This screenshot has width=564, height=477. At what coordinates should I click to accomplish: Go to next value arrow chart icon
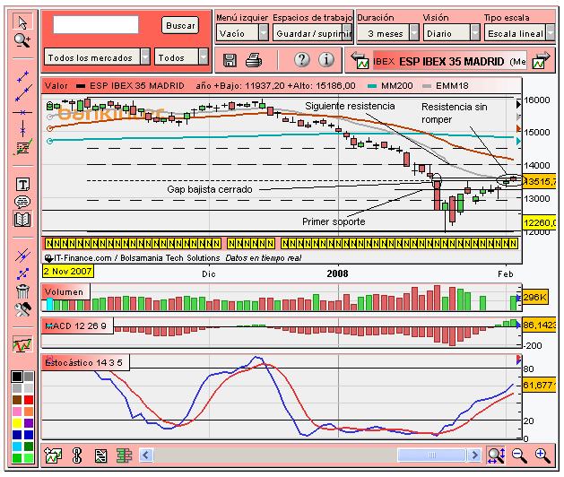coord(541,60)
